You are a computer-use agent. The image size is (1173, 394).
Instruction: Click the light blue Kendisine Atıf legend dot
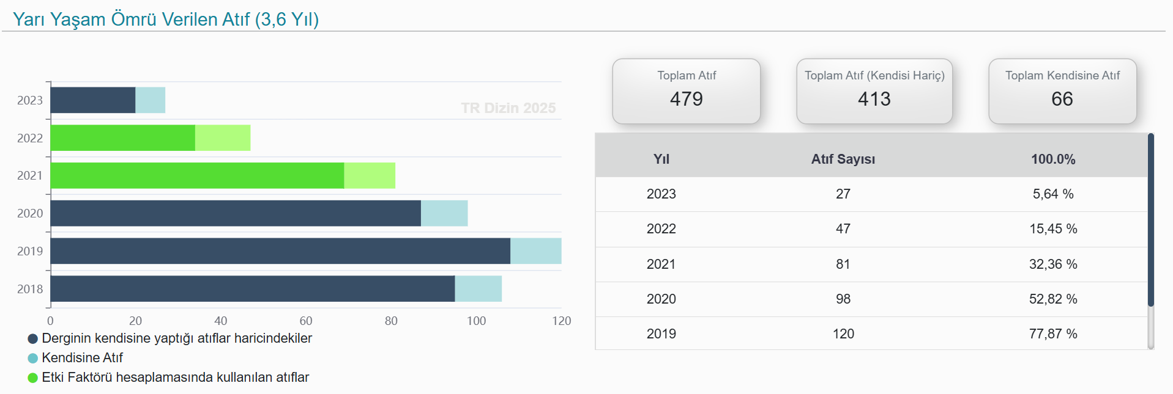[33, 358]
